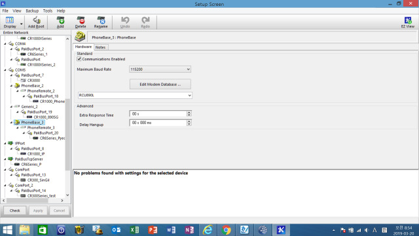Open the Backup menu
The width and height of the screenshot is (419, 236).
point(32,10)
